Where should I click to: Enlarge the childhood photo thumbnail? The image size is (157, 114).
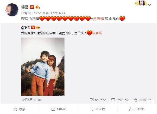pyautogui.click(x=43, y=67)
